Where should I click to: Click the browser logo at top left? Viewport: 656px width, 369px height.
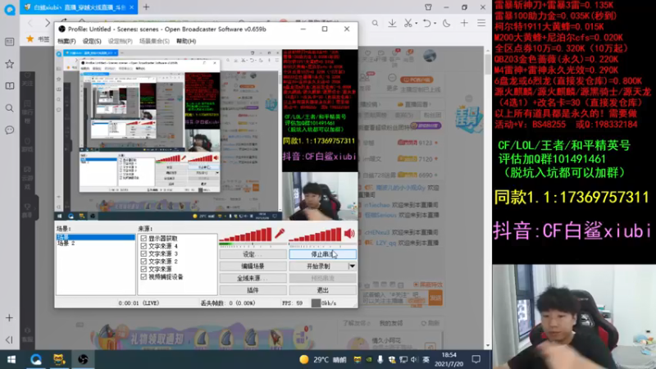point(9,9)
